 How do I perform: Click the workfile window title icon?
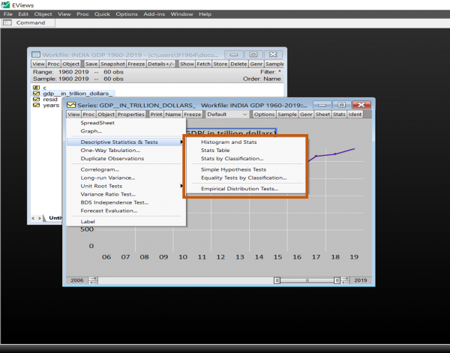(x=36, y=55)
